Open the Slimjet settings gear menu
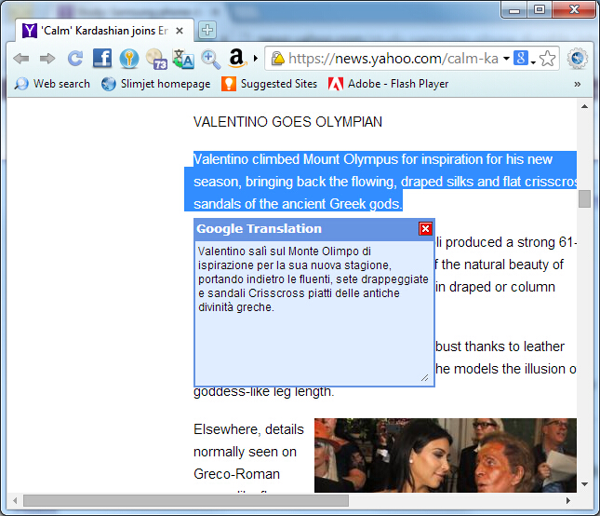 point(577,59)
